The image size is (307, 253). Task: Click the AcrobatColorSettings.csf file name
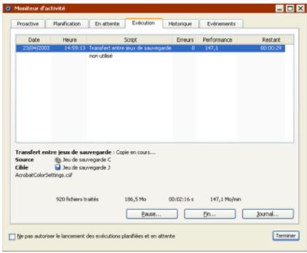pos(44,175)
